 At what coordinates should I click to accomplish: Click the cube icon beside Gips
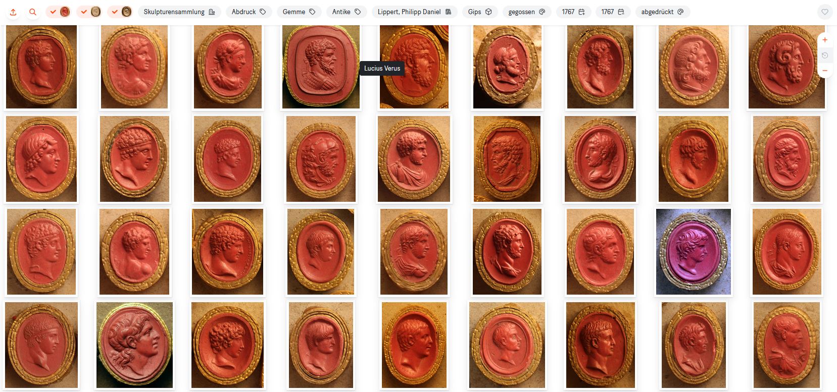coord(488,12)
